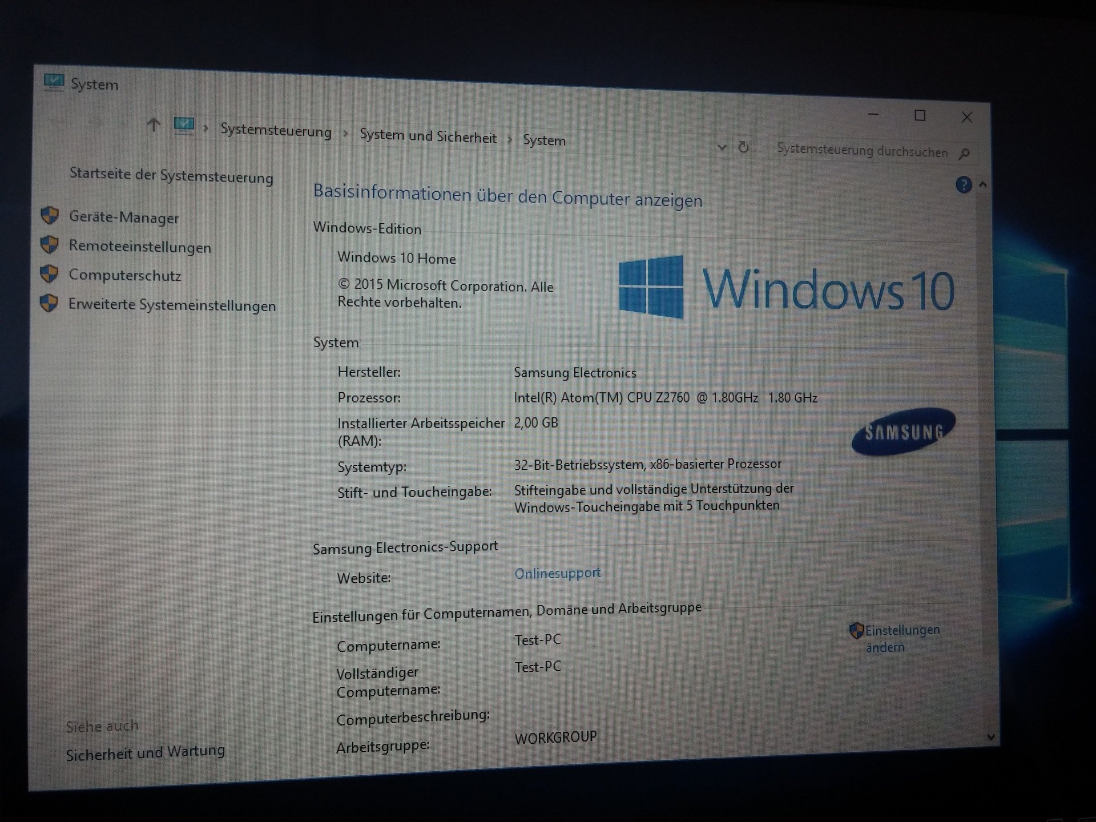Click shield icon beside Erweiterte Systemeinstellungen
Viewport: 1096px width, 822px height.
[50, 303]
